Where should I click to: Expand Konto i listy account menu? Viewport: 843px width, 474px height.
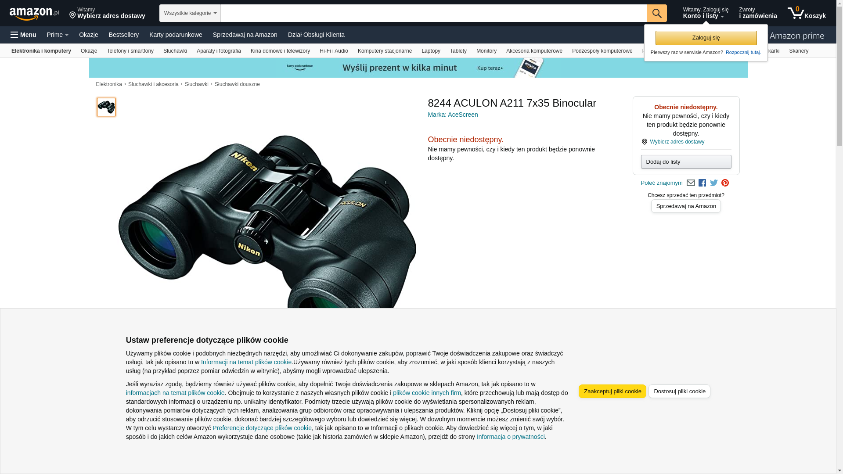tap(706, 13)
